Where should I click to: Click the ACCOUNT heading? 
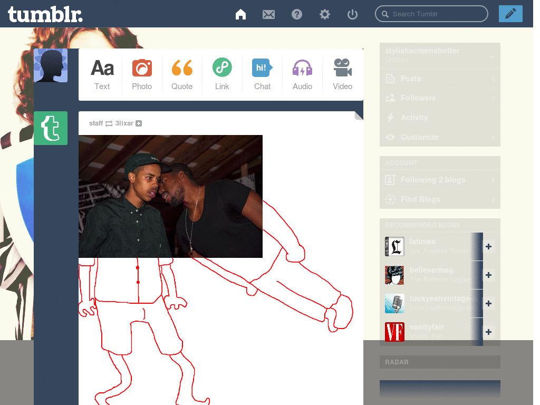(x=401, y=162)
